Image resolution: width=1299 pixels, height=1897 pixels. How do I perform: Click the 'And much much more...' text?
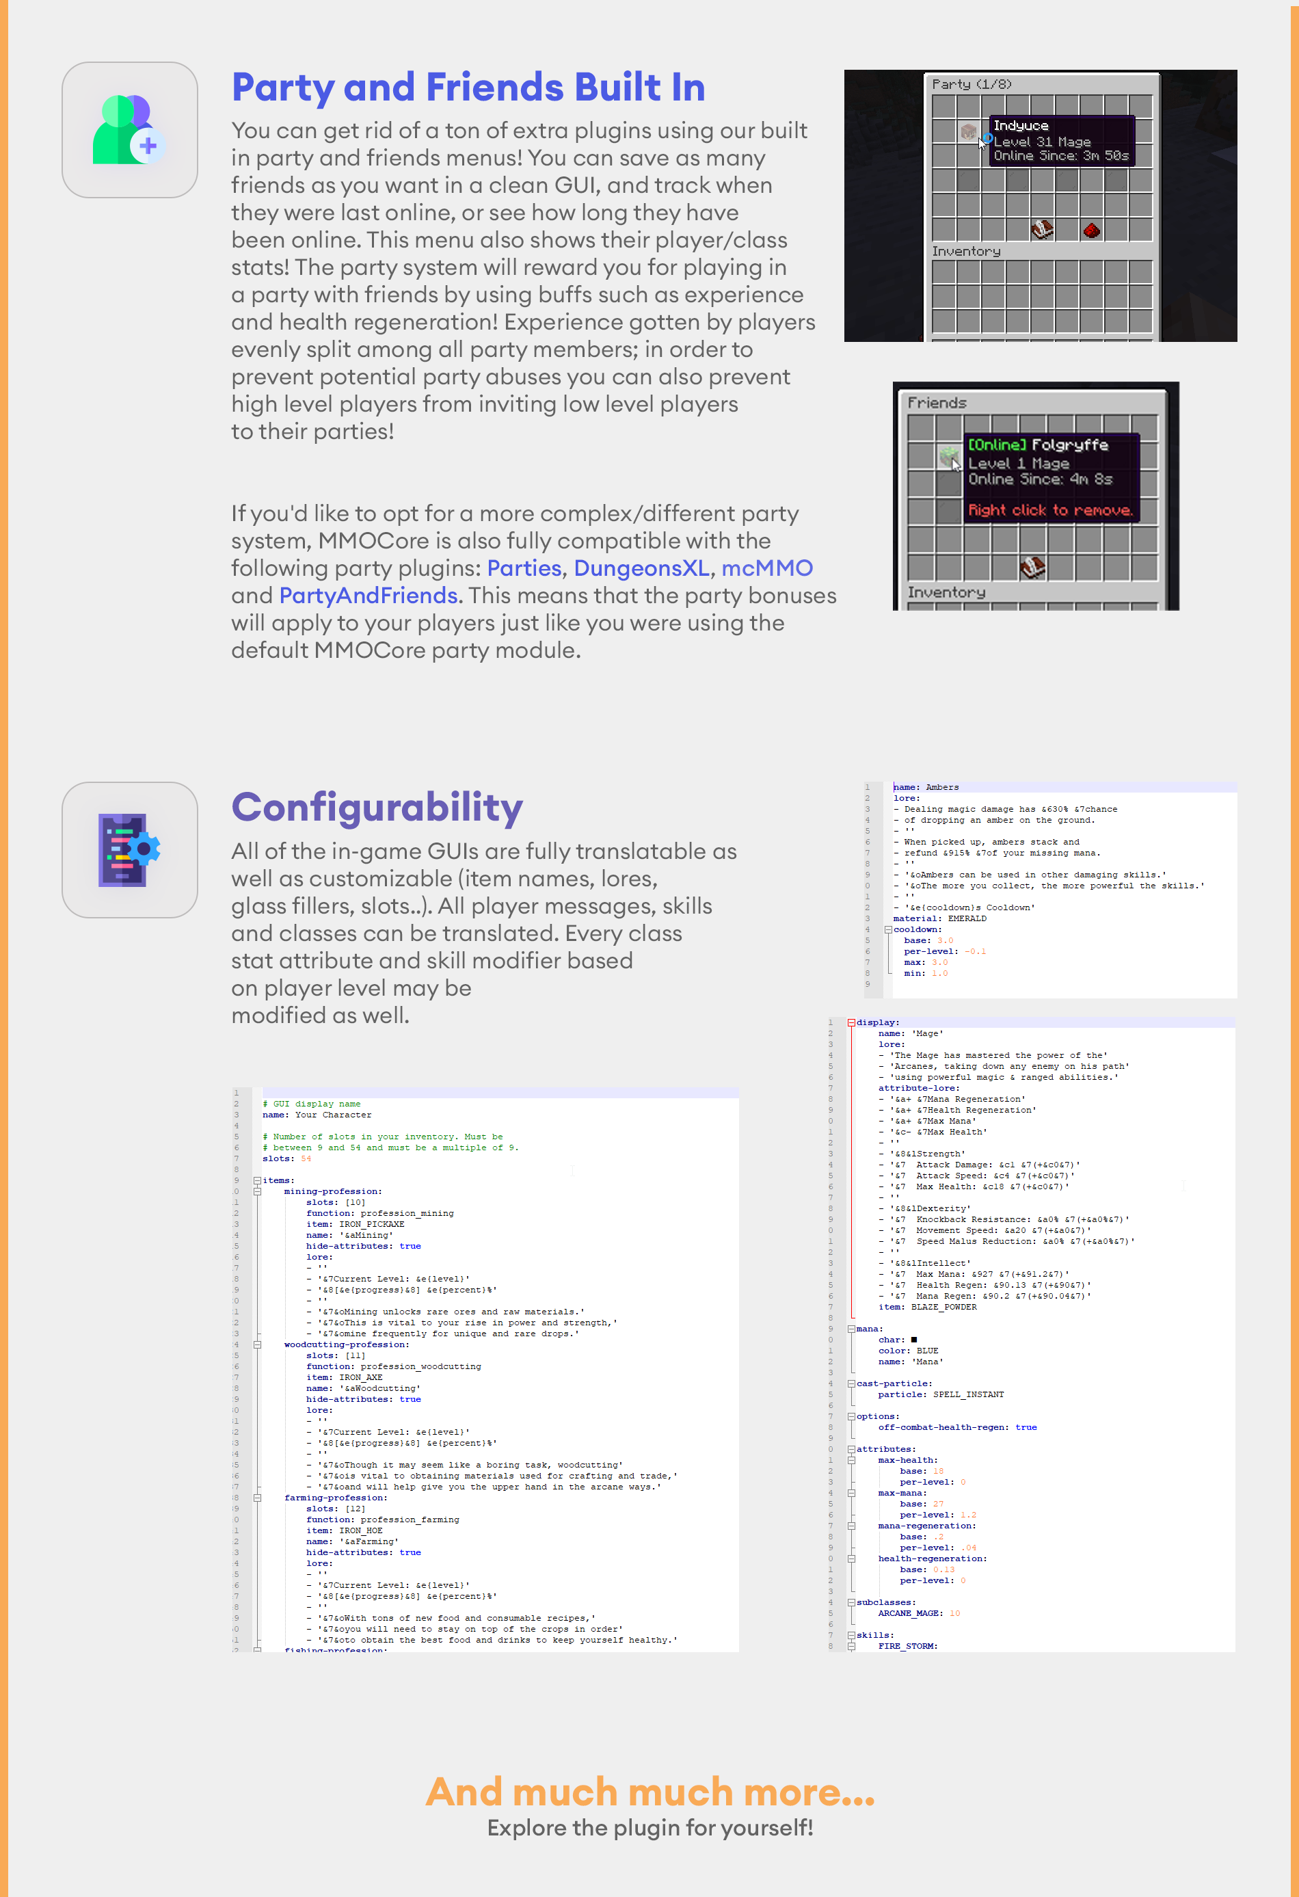click(650, 1792)
